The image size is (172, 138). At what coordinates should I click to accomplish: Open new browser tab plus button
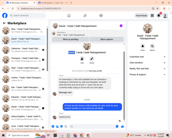[71, 3]
